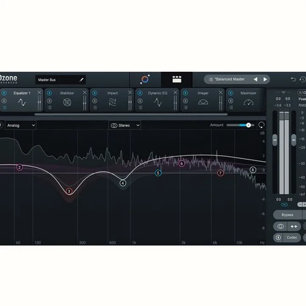The image size is (306, 306).
Task: Remove the Imager module with X
Action: click(x=221, y=92)
